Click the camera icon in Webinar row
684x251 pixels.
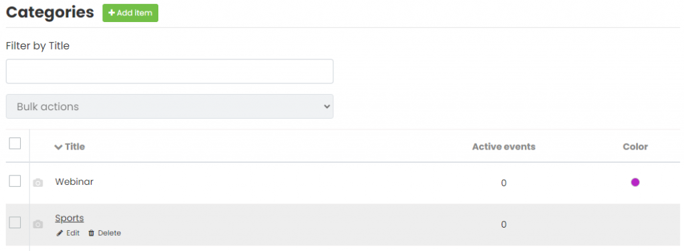[x=38, y=183]
